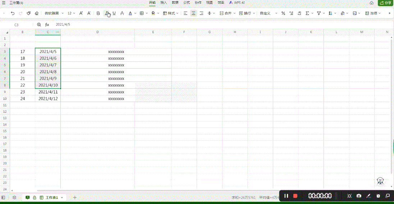Increase font size with the larger A icon

click(81, 13)
